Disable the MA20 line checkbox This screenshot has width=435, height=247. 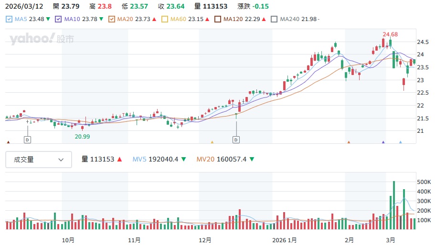pyautogui.click(x=112, y=19)
